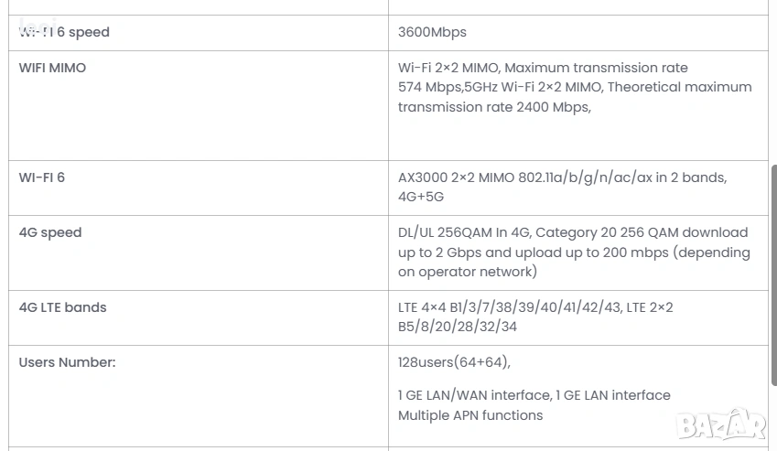Click the "128users(64+64)," value text

click(454, 362)
